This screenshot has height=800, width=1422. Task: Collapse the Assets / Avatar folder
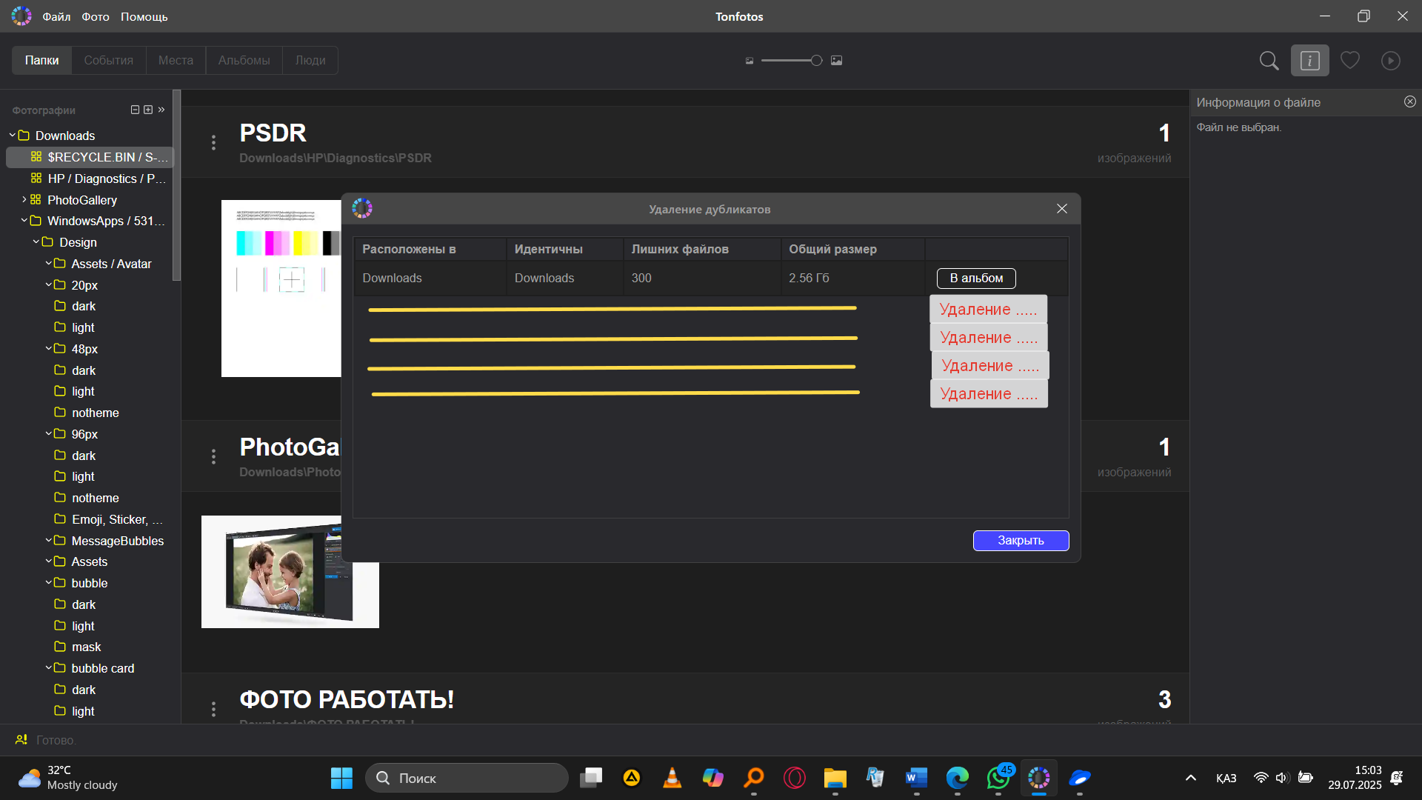48,263
